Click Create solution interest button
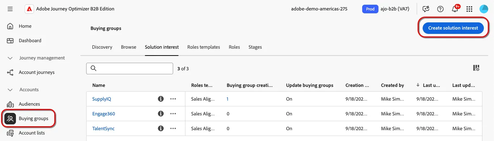 click(453, 28)
